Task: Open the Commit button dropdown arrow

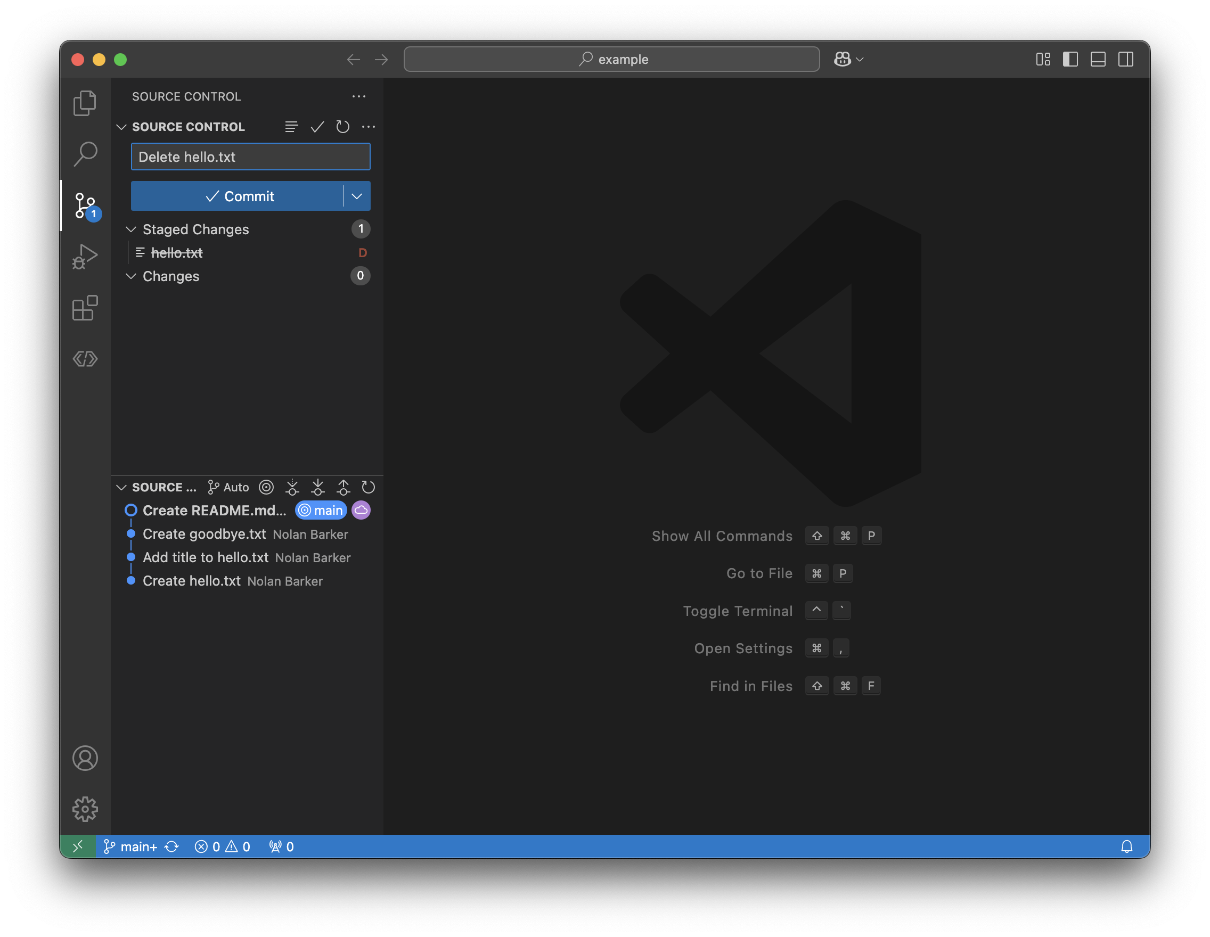Action: [x=357, y=196]
